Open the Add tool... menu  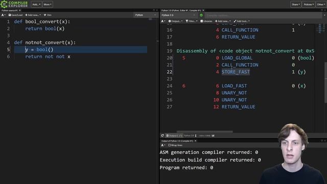[242, 21]
